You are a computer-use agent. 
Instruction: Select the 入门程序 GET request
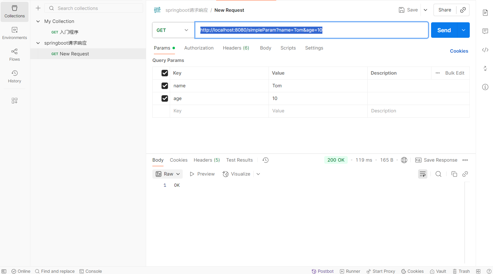click(88, 32)
